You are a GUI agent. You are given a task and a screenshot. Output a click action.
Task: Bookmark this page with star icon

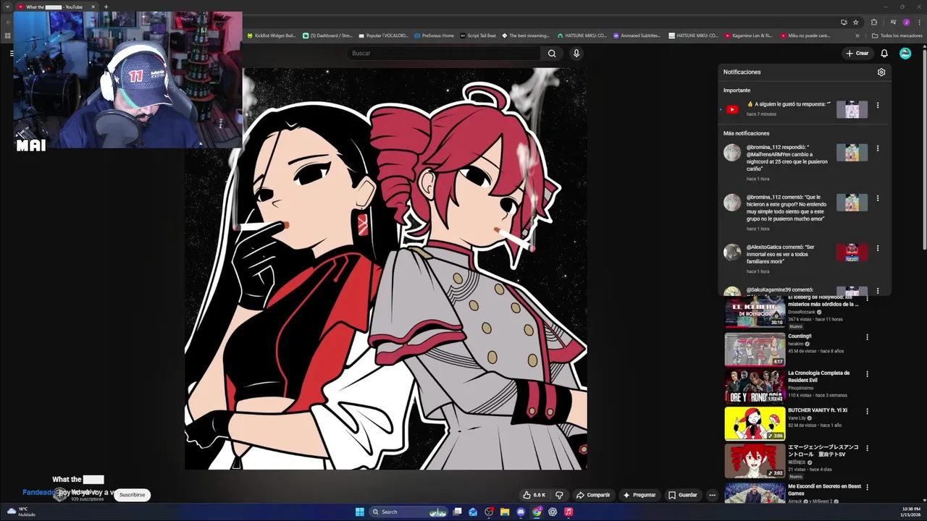[x=855, y=22]
